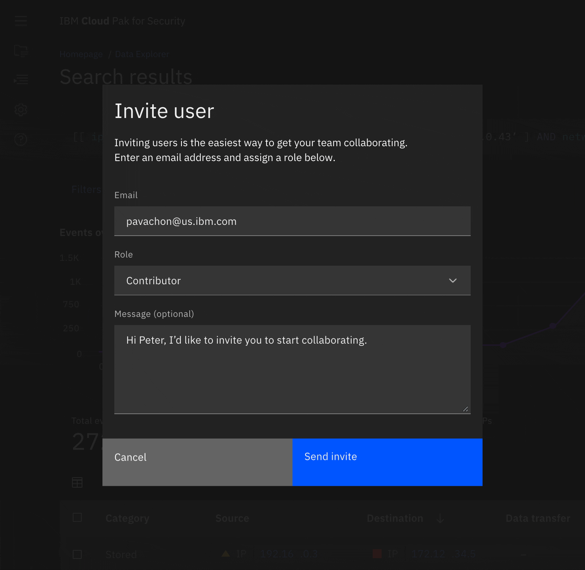Open the list view sidebar icon
Screen dimensions: 585x570
pos(21,79)
